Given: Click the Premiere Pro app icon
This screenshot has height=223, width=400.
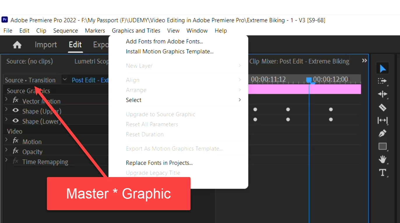Looking at the screenshot, I should (5, 20).
